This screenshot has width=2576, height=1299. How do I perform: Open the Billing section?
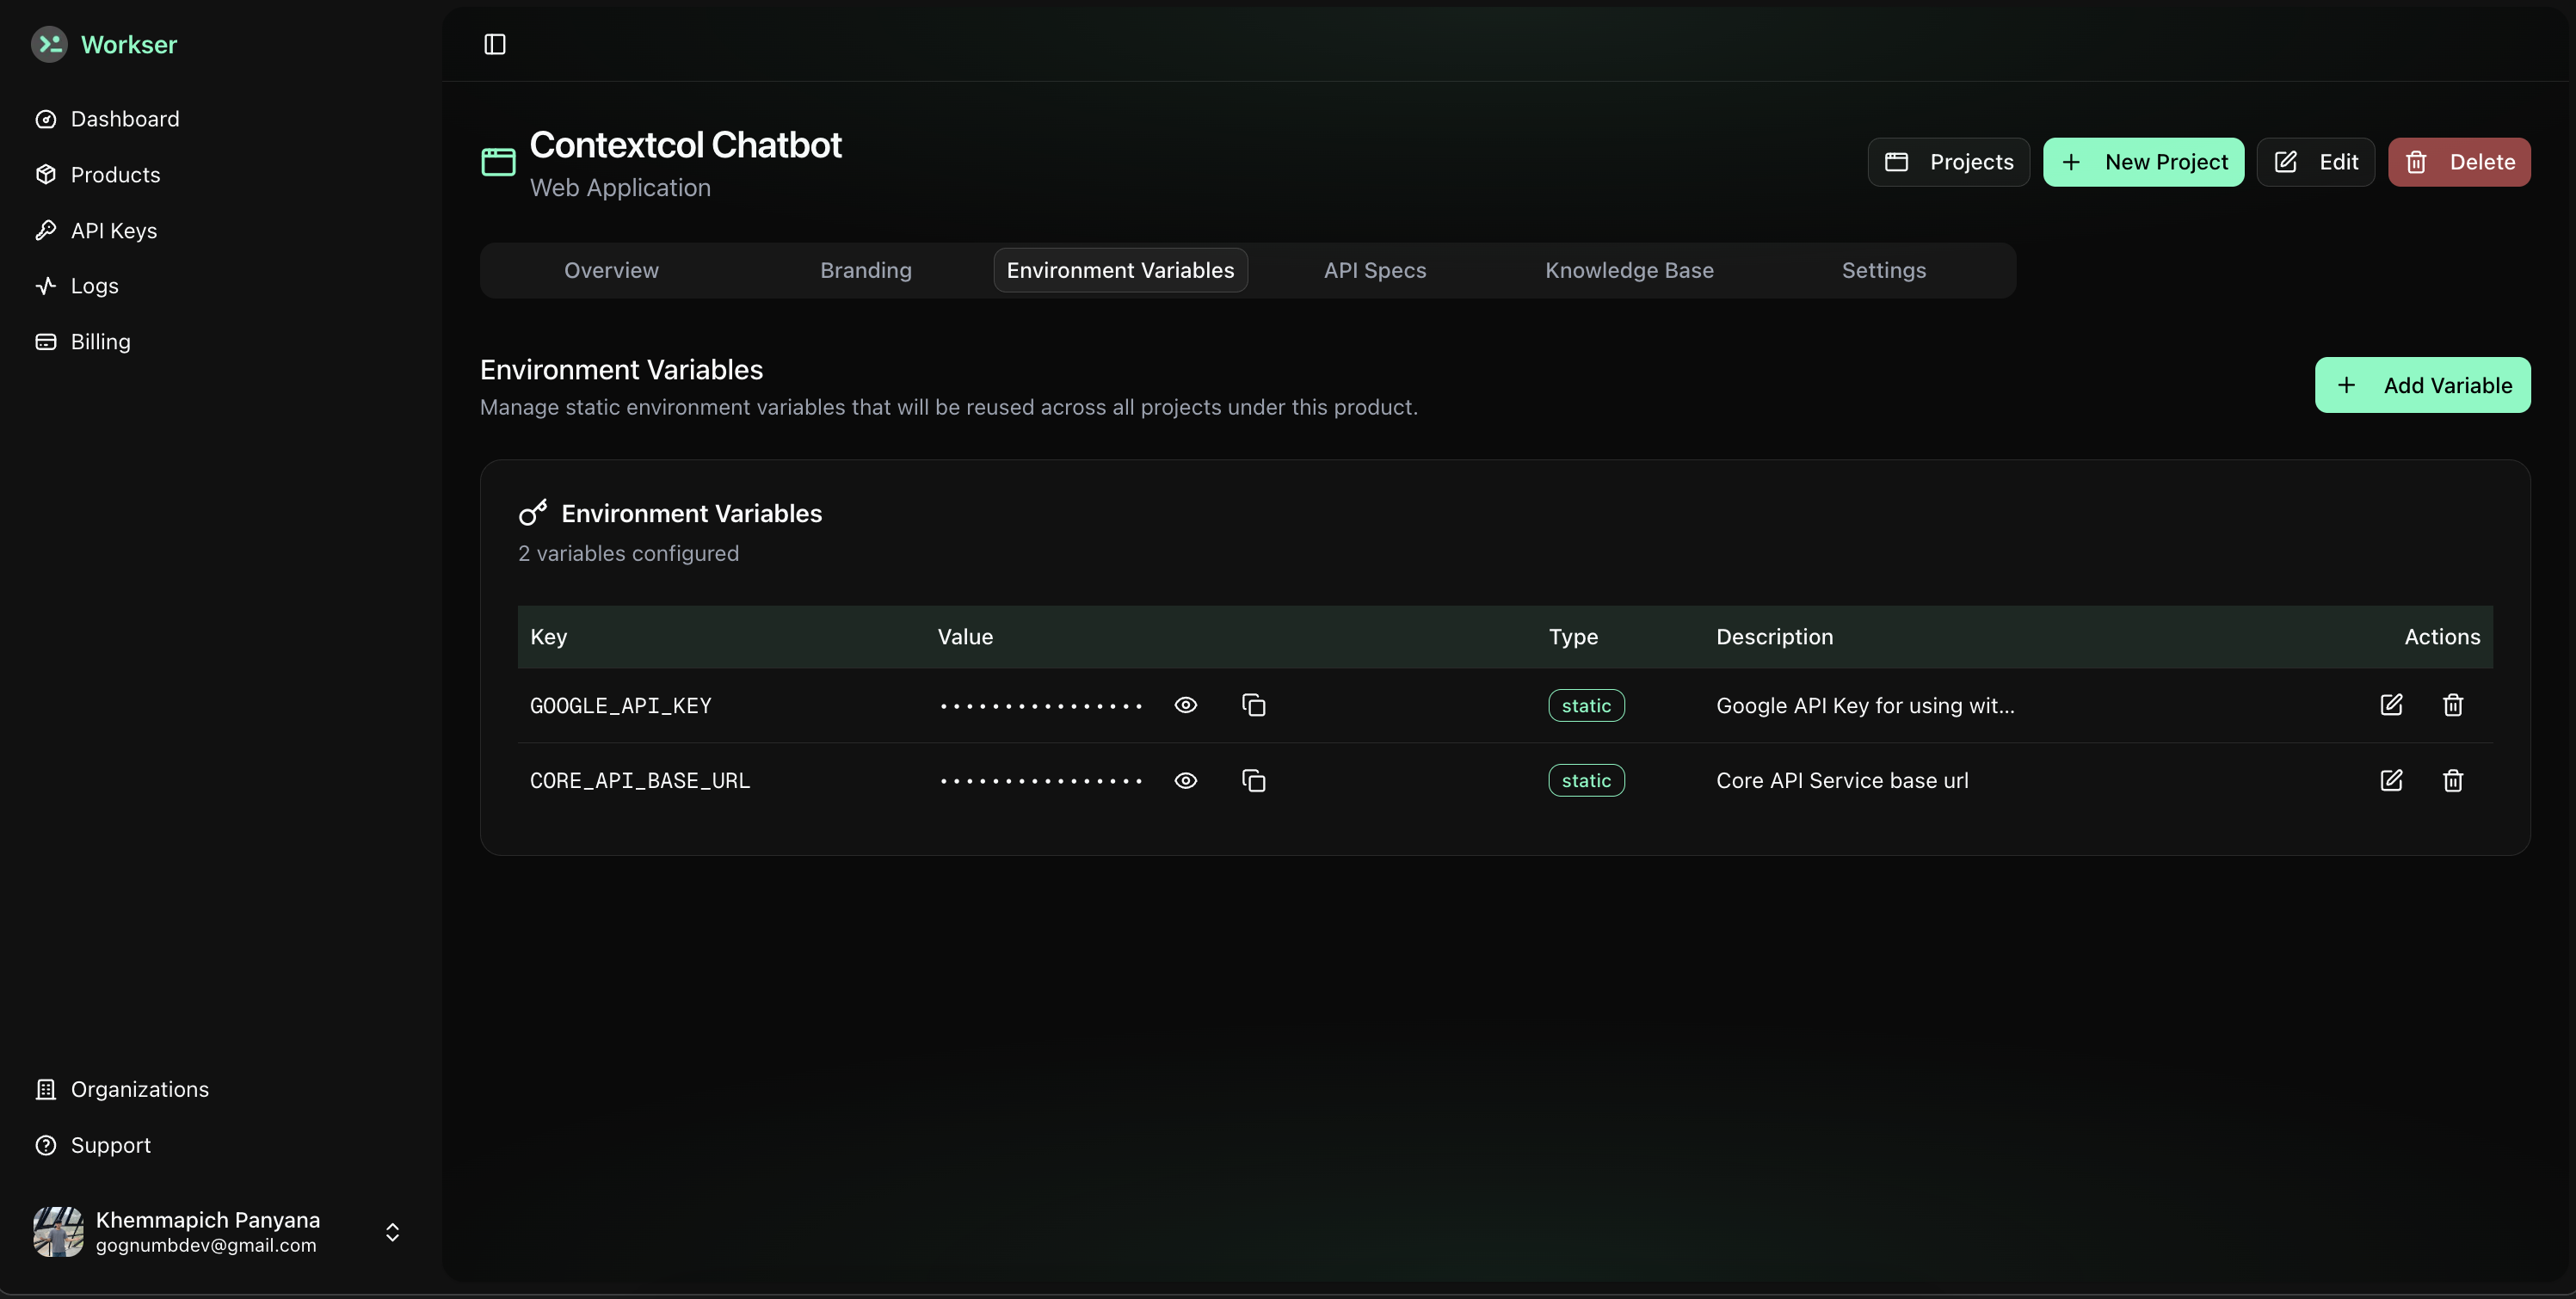[x=100, y=341]
